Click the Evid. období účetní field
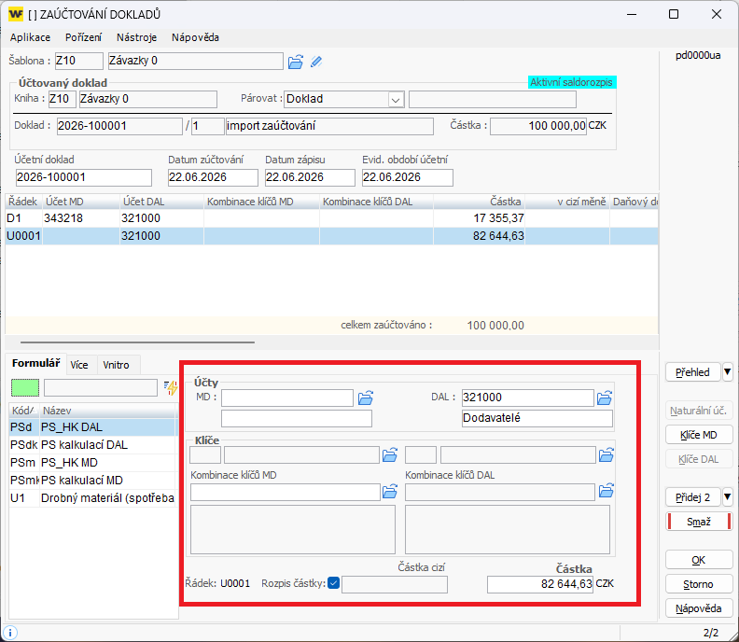Viewport: 739px width, 642px height. [x=407, y=177]
